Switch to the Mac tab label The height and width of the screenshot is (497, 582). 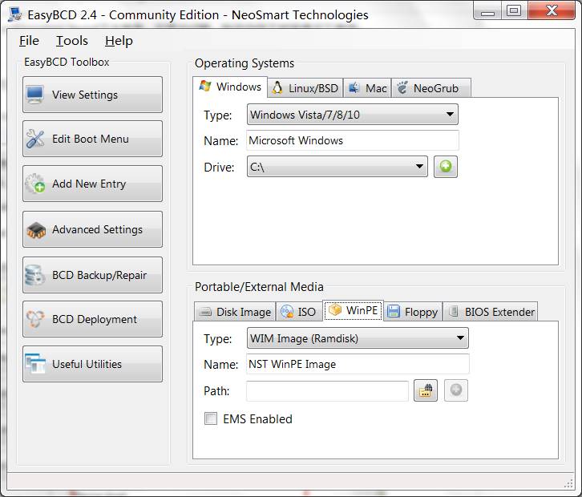pos(376,88)
